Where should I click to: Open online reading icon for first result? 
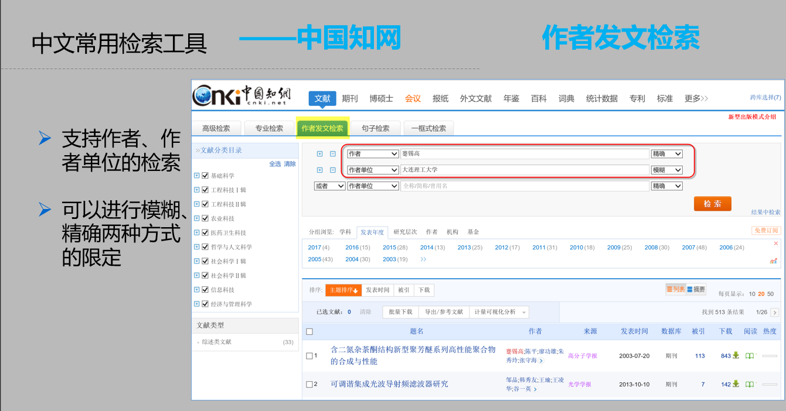(750, 355)
